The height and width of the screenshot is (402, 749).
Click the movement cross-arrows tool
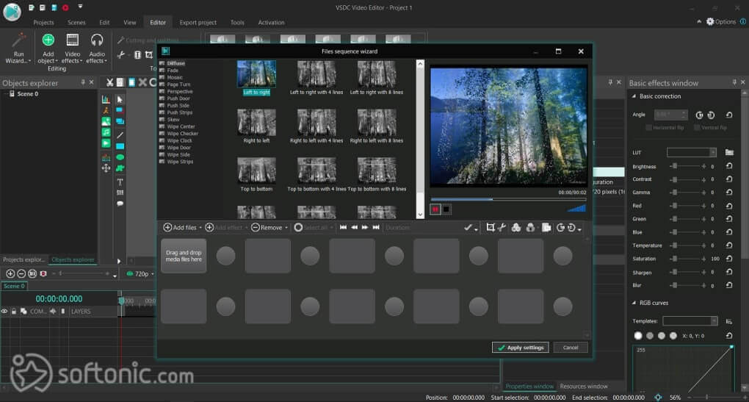point(106,168)
